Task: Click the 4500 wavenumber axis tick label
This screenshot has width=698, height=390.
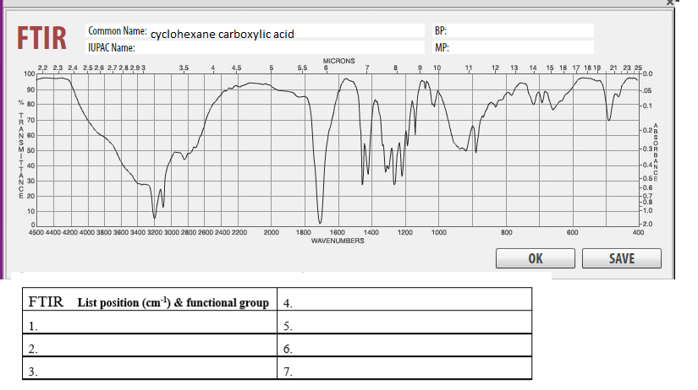Action: tap(36, 232)
